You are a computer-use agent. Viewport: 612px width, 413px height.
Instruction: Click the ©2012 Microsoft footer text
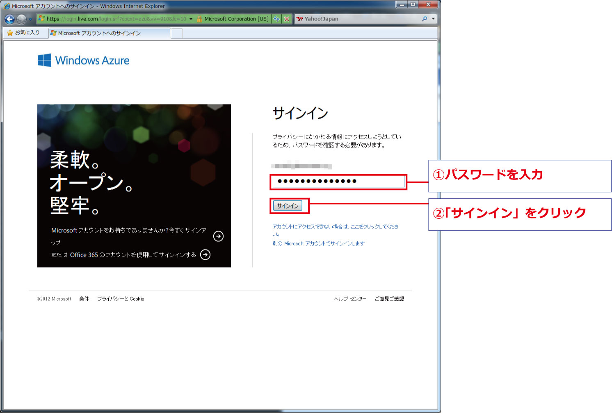[x=54, y=299]
